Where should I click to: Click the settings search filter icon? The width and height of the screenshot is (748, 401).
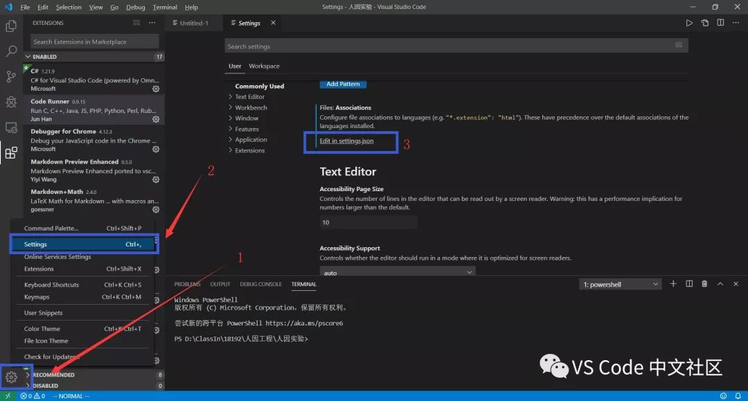click(678, 45)
